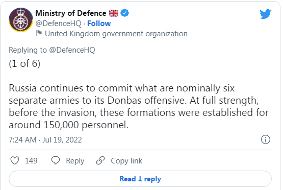Follow the @DefenceHQ account

pyautogui.click(x=99, y=23)
